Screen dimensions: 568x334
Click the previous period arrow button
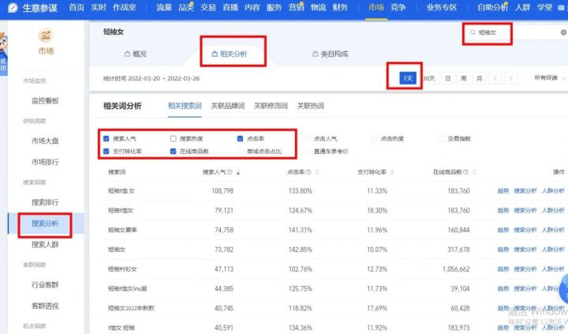tap(495, 78)
